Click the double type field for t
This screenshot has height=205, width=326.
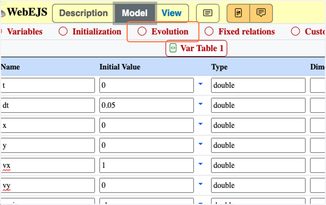(258, 85)
